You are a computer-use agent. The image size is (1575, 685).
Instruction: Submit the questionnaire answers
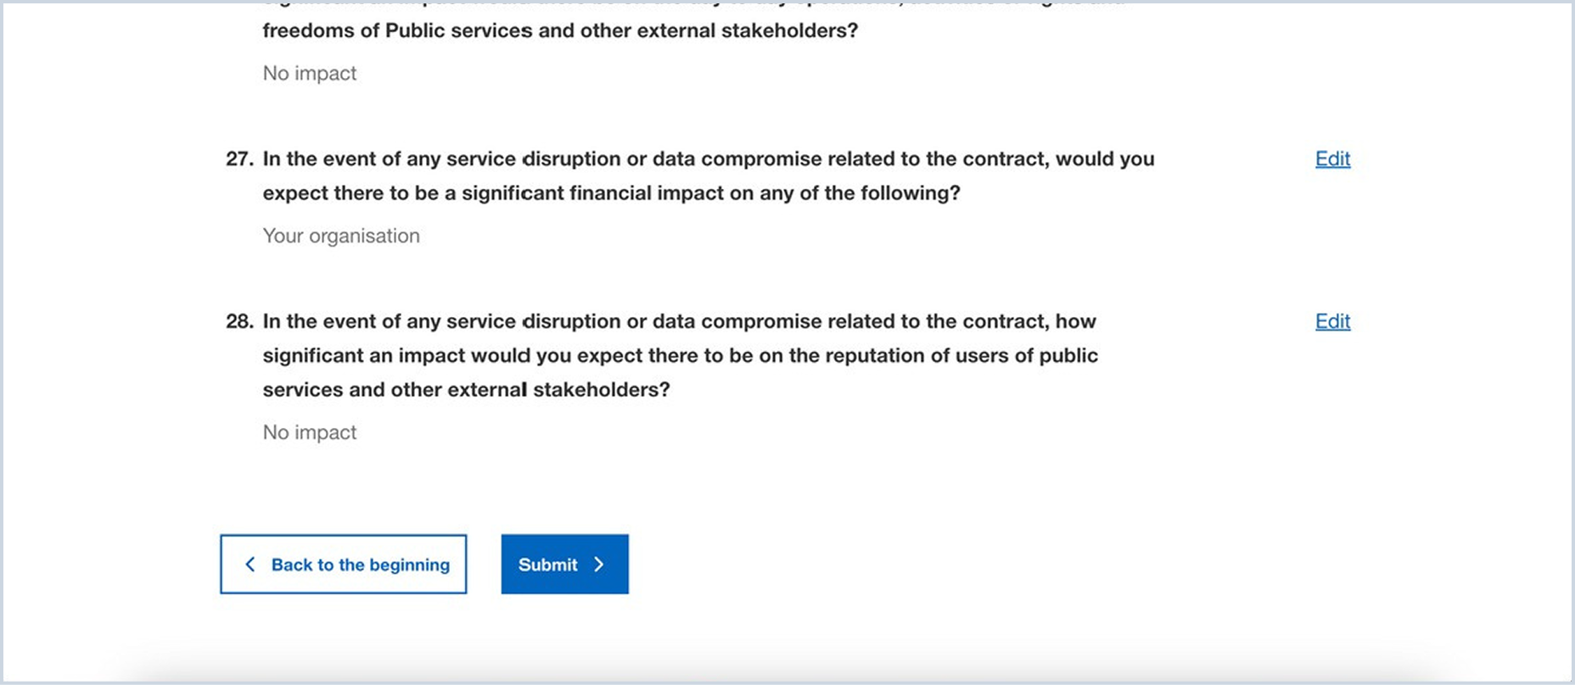[x=564, y=565]
